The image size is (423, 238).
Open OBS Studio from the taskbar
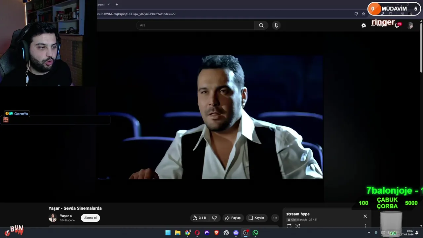(x=246, y=233)
